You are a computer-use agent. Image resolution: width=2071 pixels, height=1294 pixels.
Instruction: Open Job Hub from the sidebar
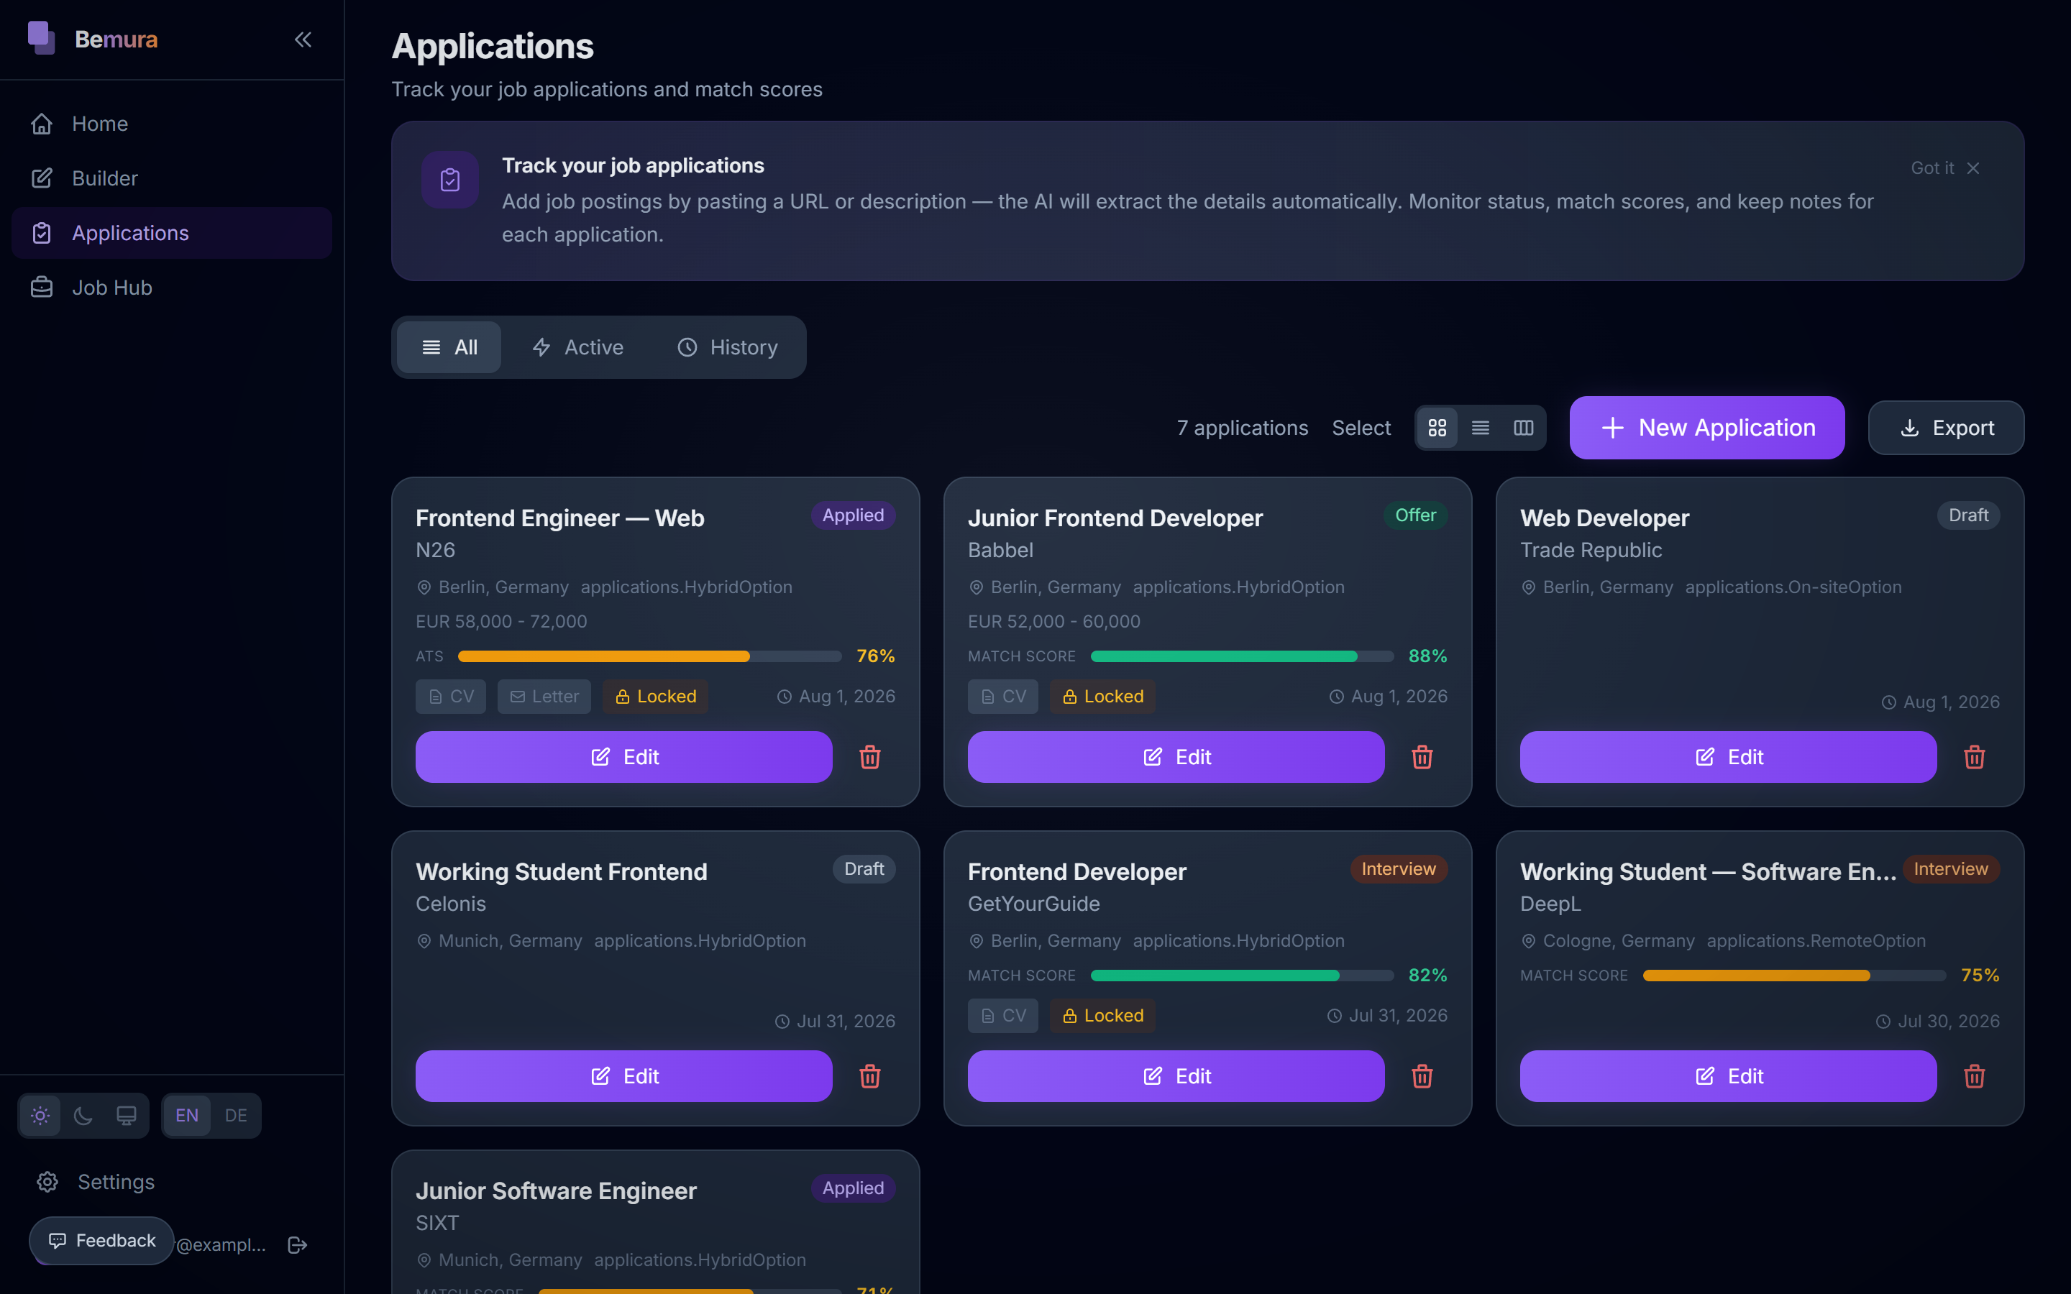pyautogui.click(x=172, y=288)
